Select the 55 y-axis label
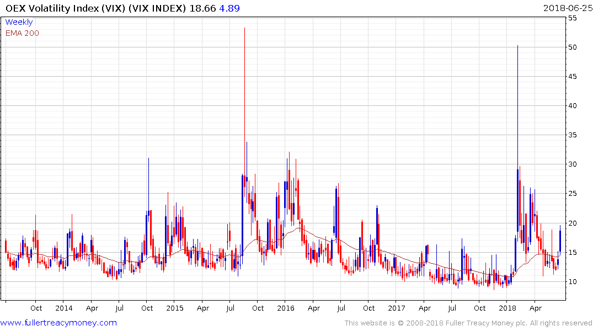 [572, 18]
